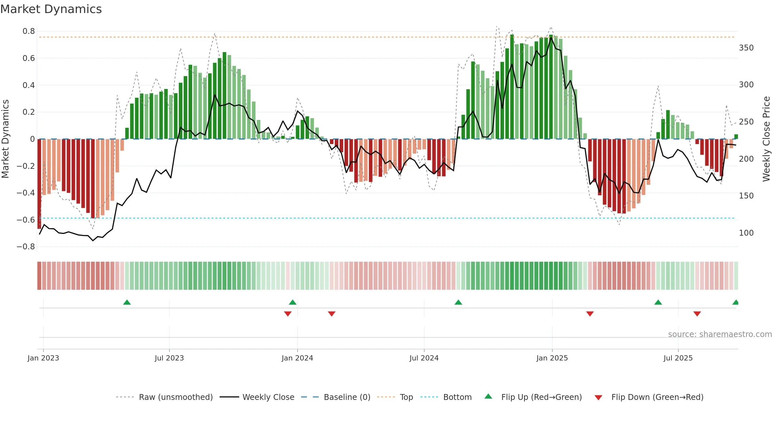Select the green flip-up marker before Jan 2024
The image size is (783, 440).
coord(293,302)
